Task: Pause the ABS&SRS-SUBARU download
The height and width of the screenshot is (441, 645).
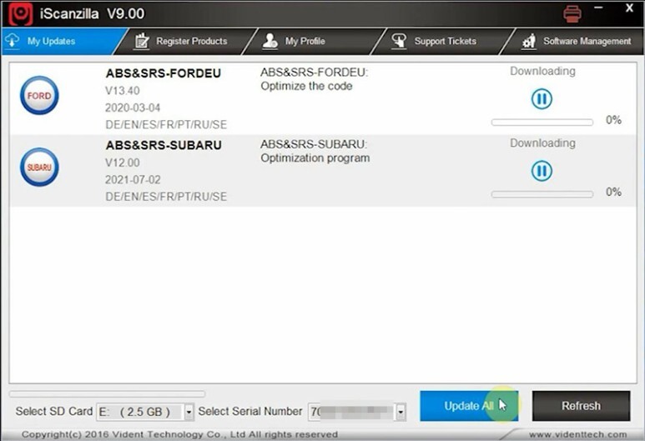Action: point(542,171)
